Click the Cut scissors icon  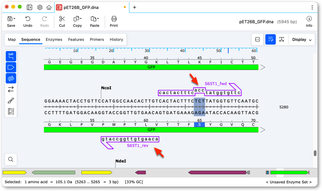coord(62,19)
